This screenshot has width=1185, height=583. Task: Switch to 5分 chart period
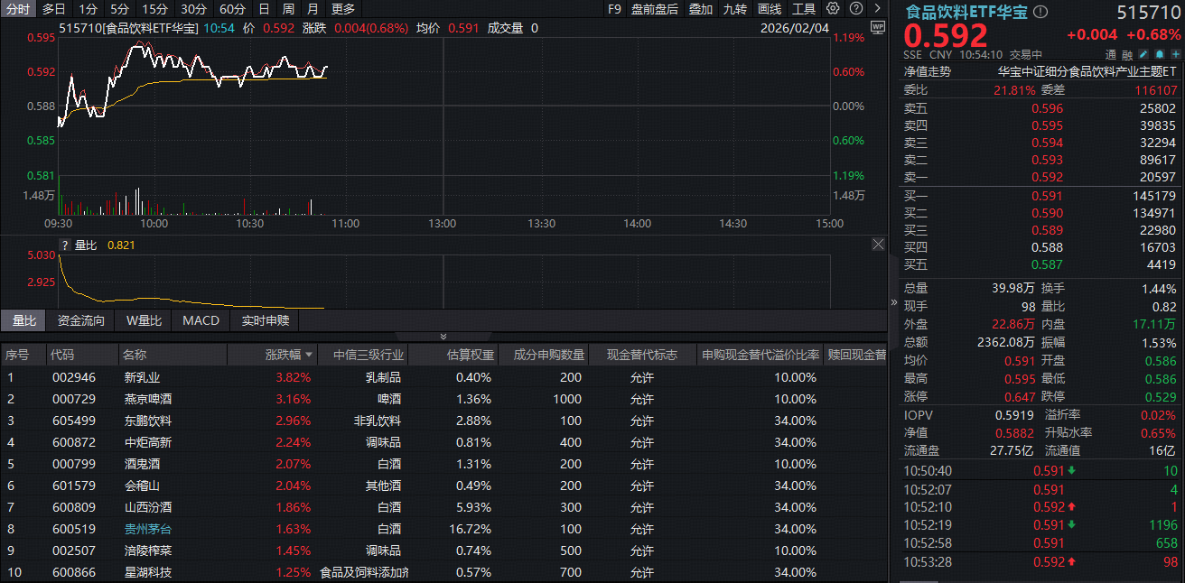coord(119,9)
